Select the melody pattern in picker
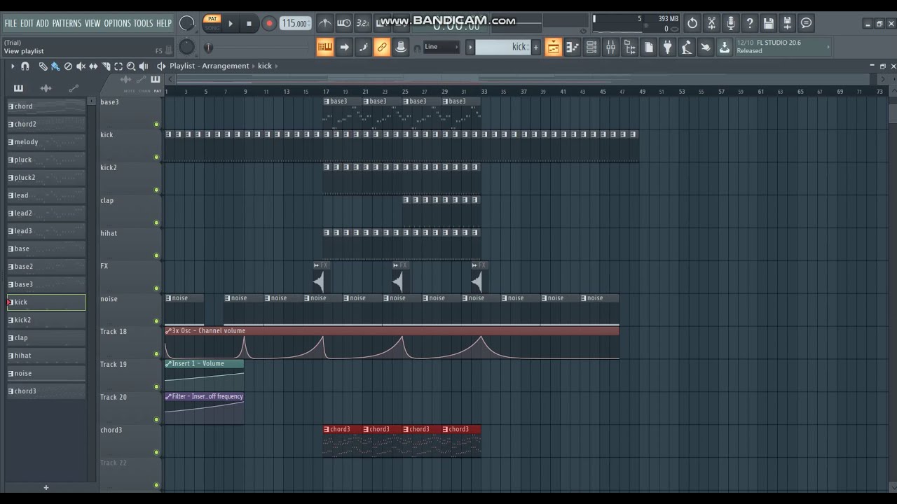The height and width of the screenshot is (504, 897). coord(46,141)
